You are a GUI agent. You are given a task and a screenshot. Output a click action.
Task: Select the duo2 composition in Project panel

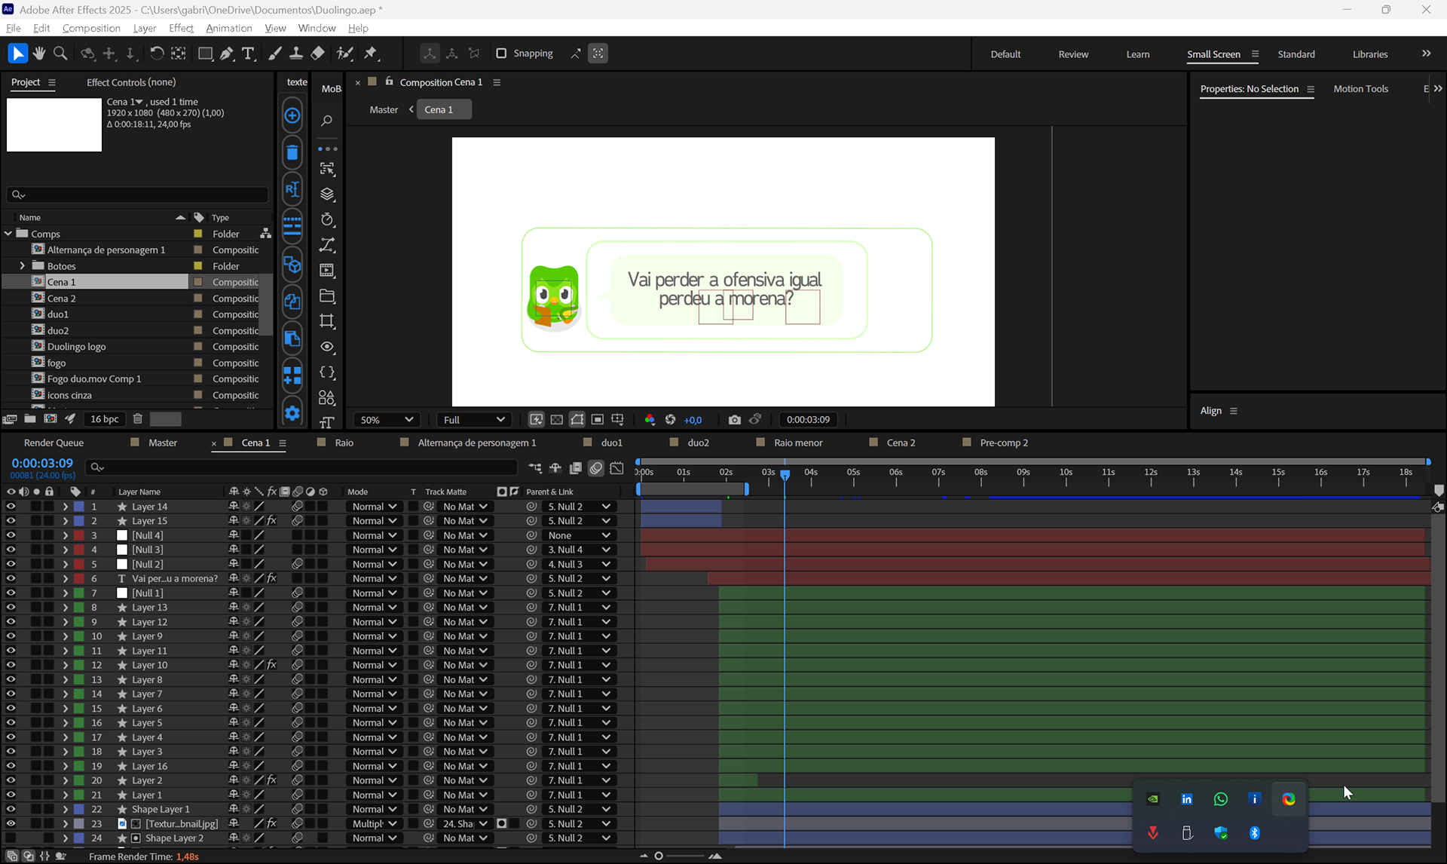tap(58, 330)
